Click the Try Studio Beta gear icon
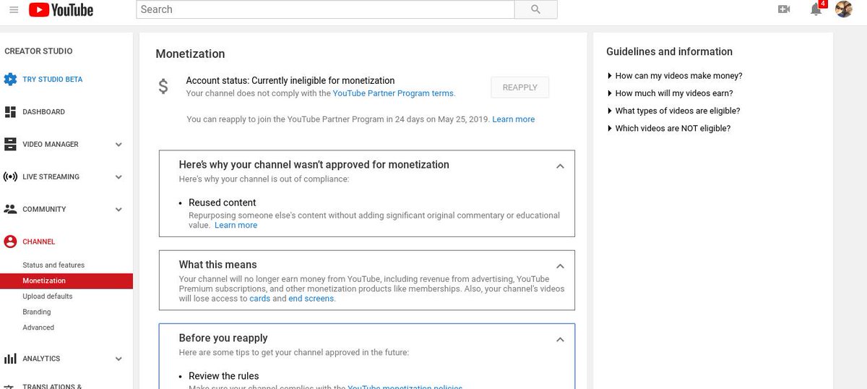This screenshot has width=867, height=389. pyautogui.click(x=10, y=80)
